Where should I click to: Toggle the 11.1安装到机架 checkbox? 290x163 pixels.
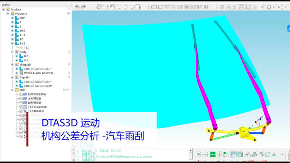click(21, 107)
